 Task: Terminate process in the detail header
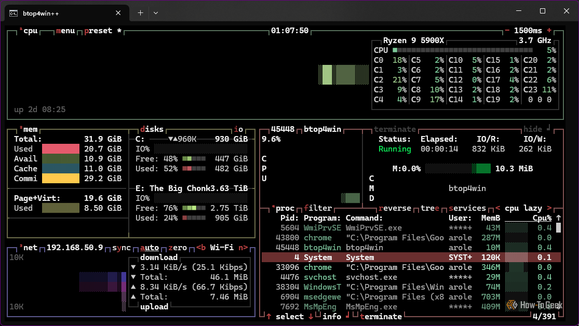tap(395, 129)
